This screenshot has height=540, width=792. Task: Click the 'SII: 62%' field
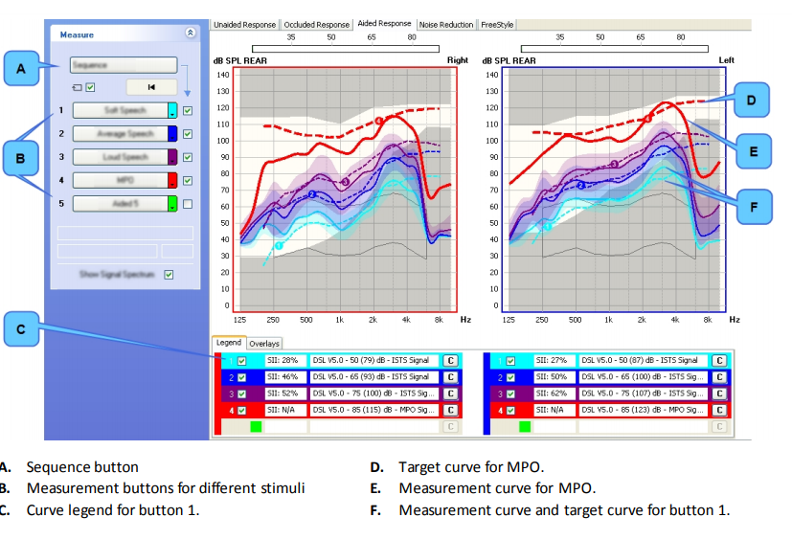(554, 394)
